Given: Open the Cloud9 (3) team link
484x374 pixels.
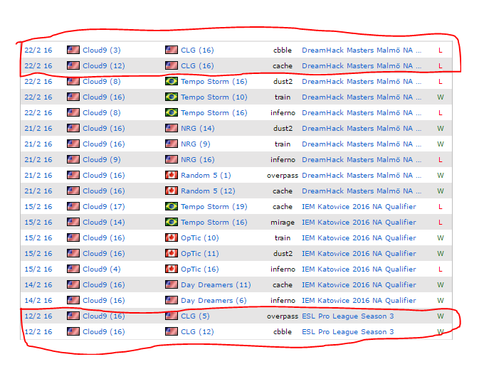Looking at the screenshot, I should pyautogui.click(x=102, y=50).
